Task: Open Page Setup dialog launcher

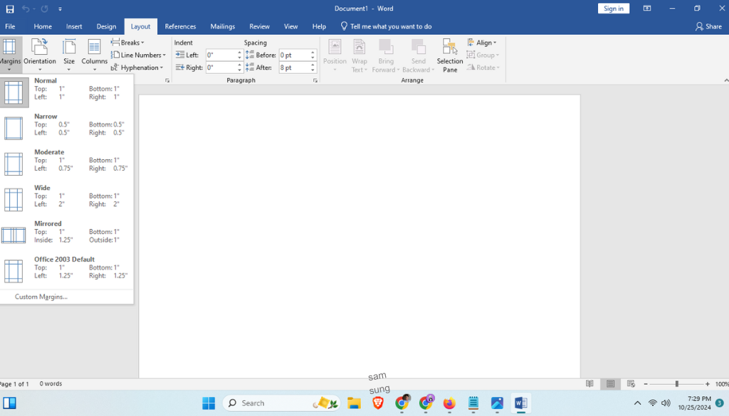Action: [x=167, y=80]
